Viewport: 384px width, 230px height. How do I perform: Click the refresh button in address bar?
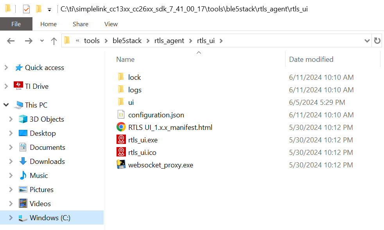[x=377, y=41]
